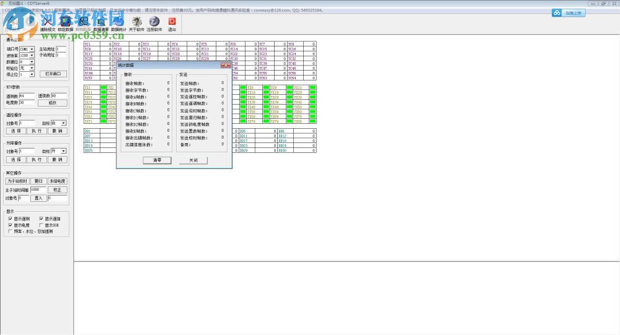620x335 pixels.
Task: Click 执行 in the 升降操作 group
Action: click(x=37, y=160)
